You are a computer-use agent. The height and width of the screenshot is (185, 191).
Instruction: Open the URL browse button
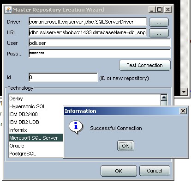pyautogui.click(x=159, y=33)
